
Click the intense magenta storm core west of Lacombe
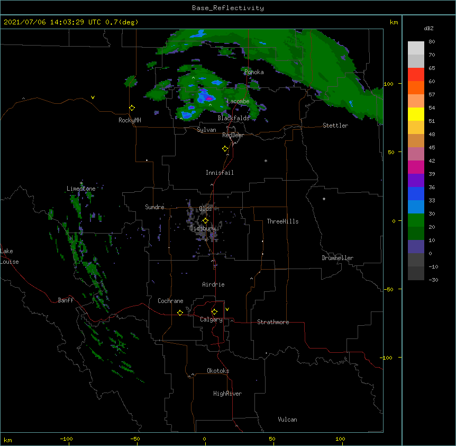[209, 99]
